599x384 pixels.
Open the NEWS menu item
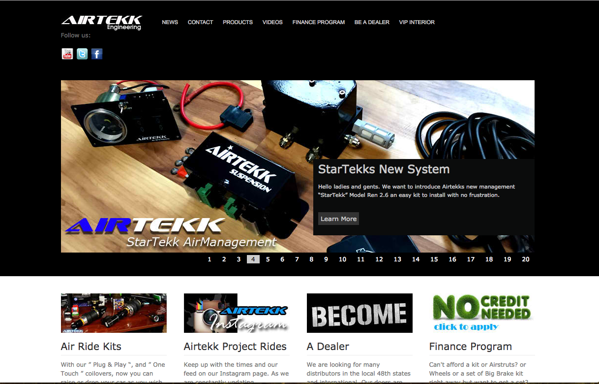click(170, 22)
